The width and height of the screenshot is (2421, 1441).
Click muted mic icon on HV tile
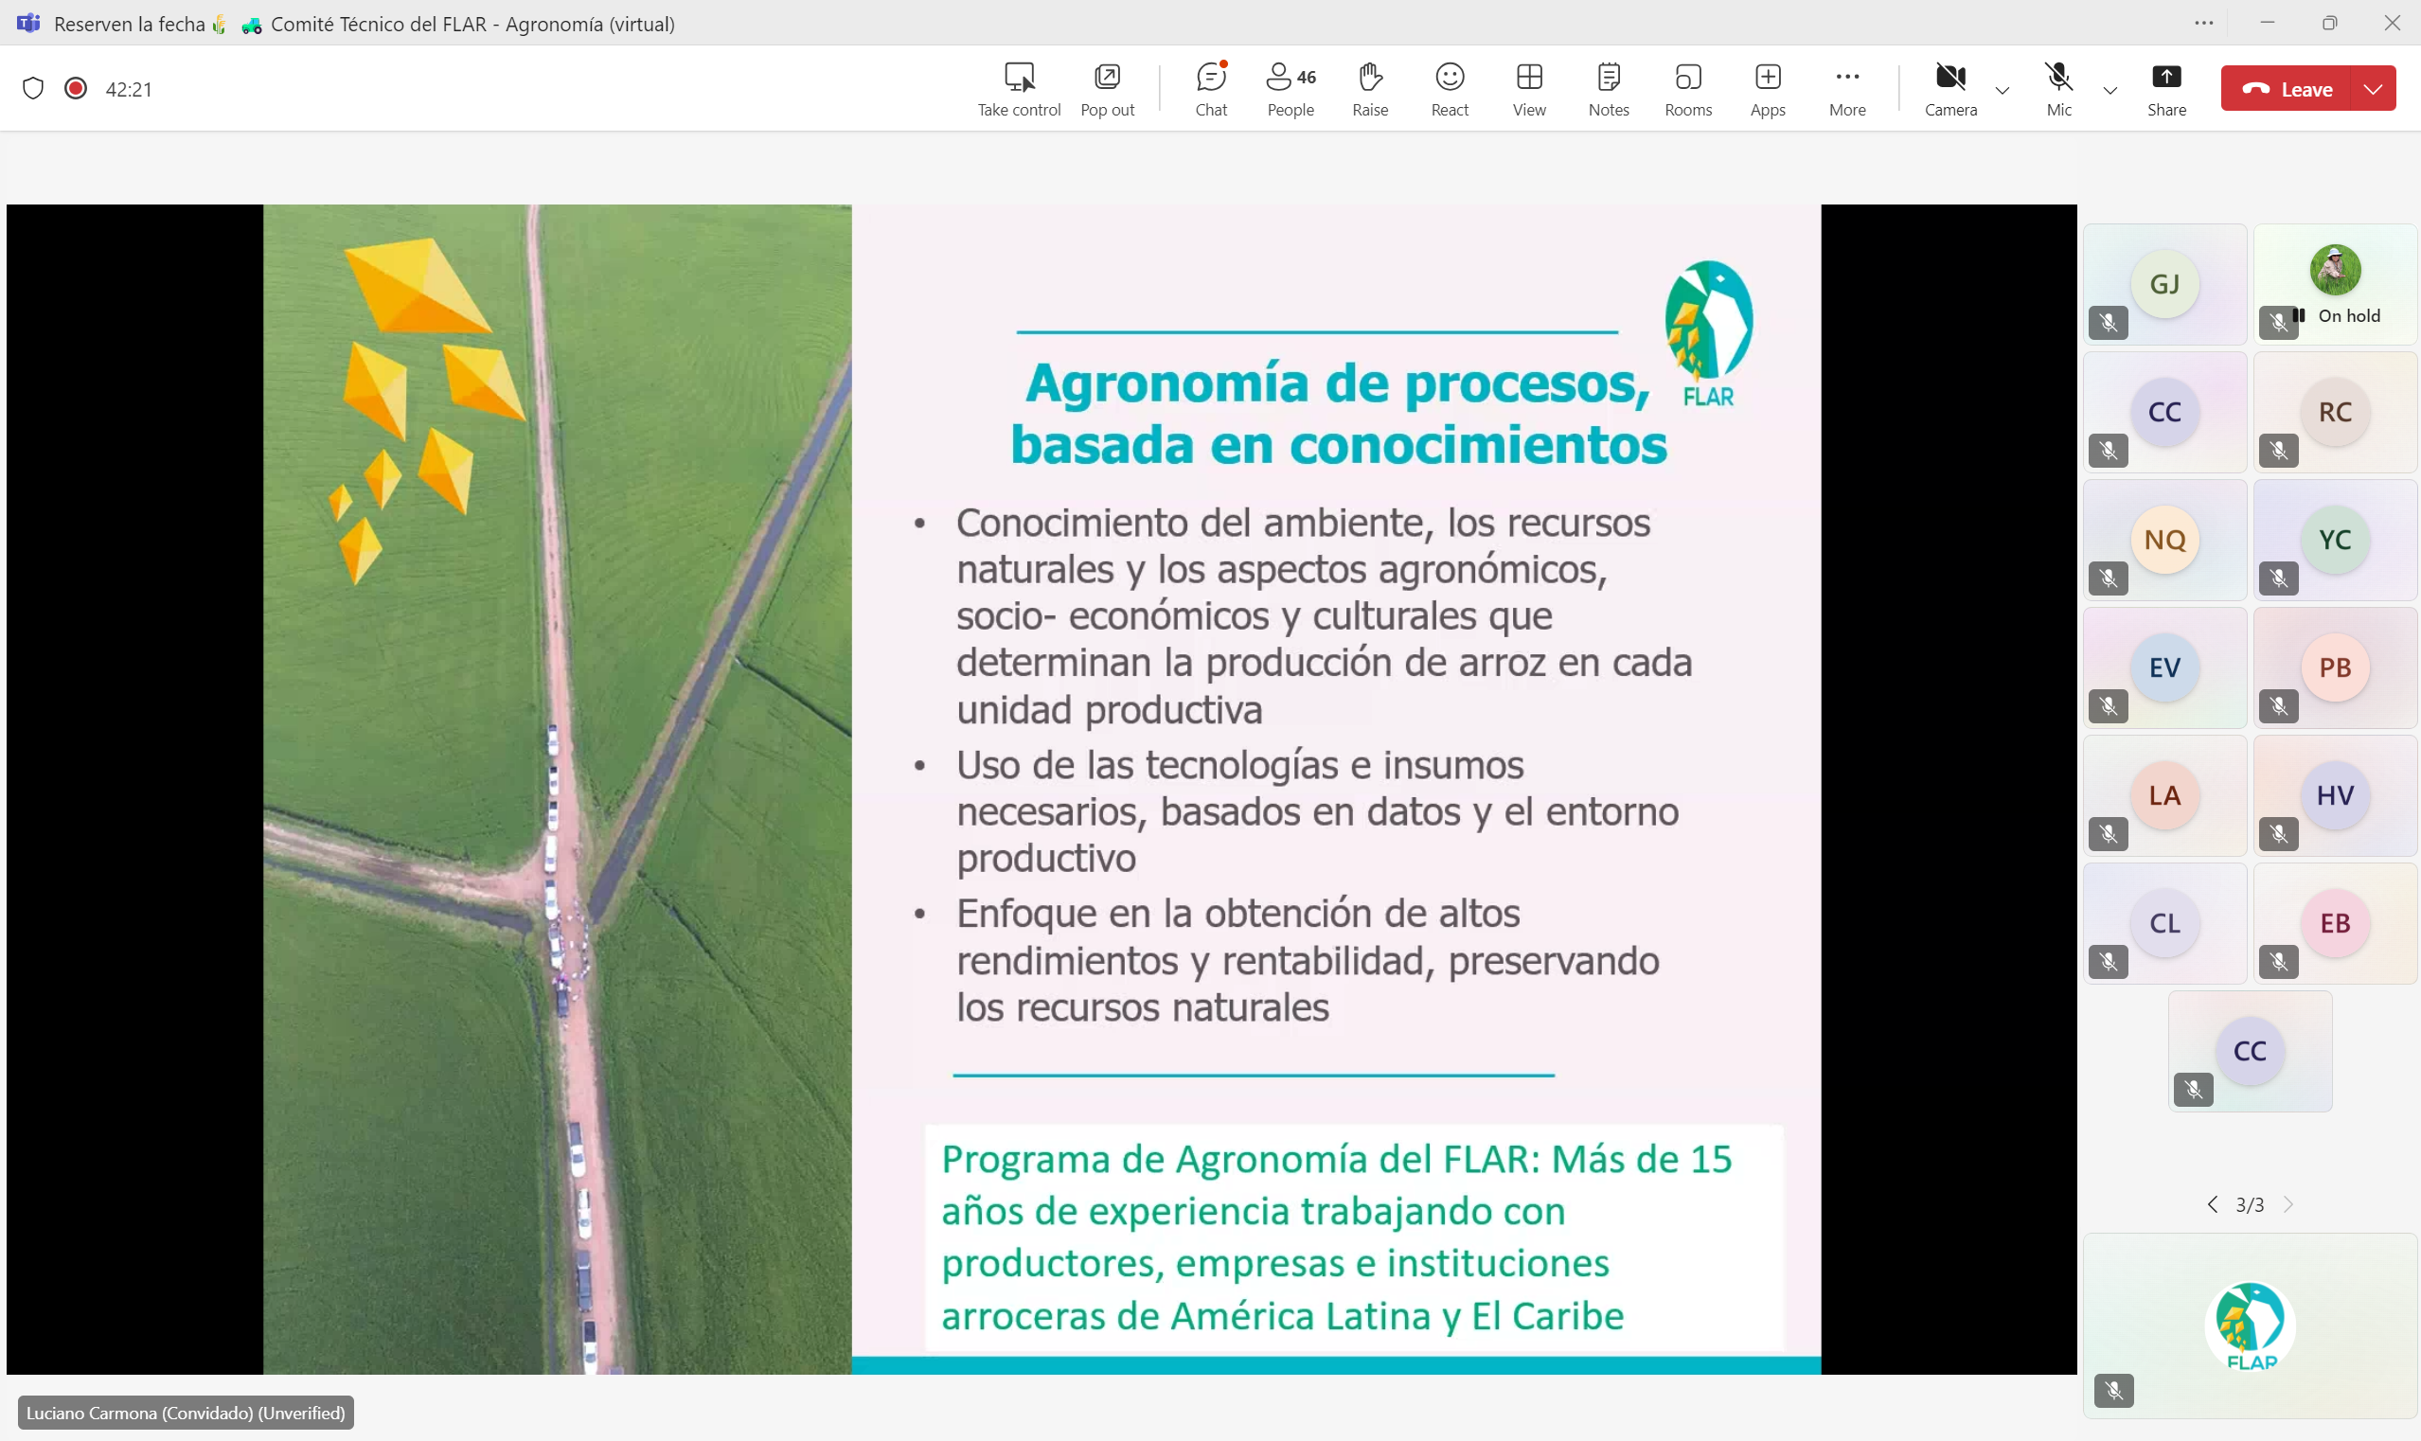point(2278,834)
